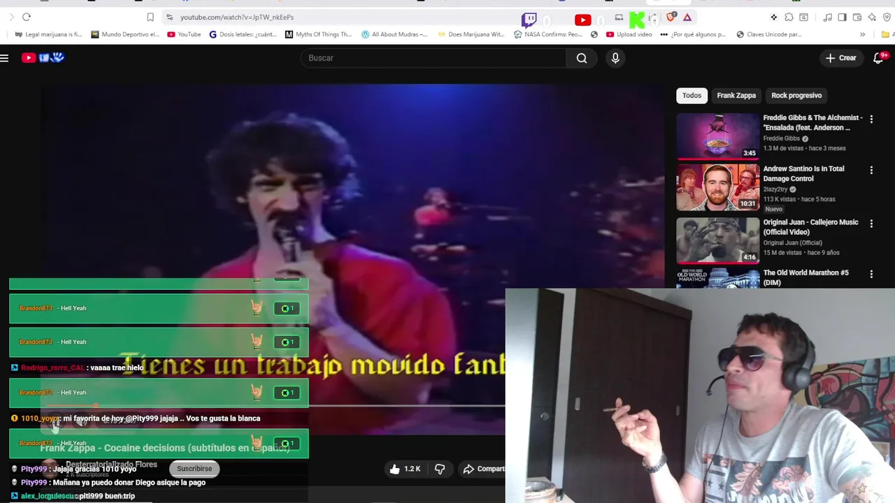Reload the page with the refresh icon

(x=27, y=17)
